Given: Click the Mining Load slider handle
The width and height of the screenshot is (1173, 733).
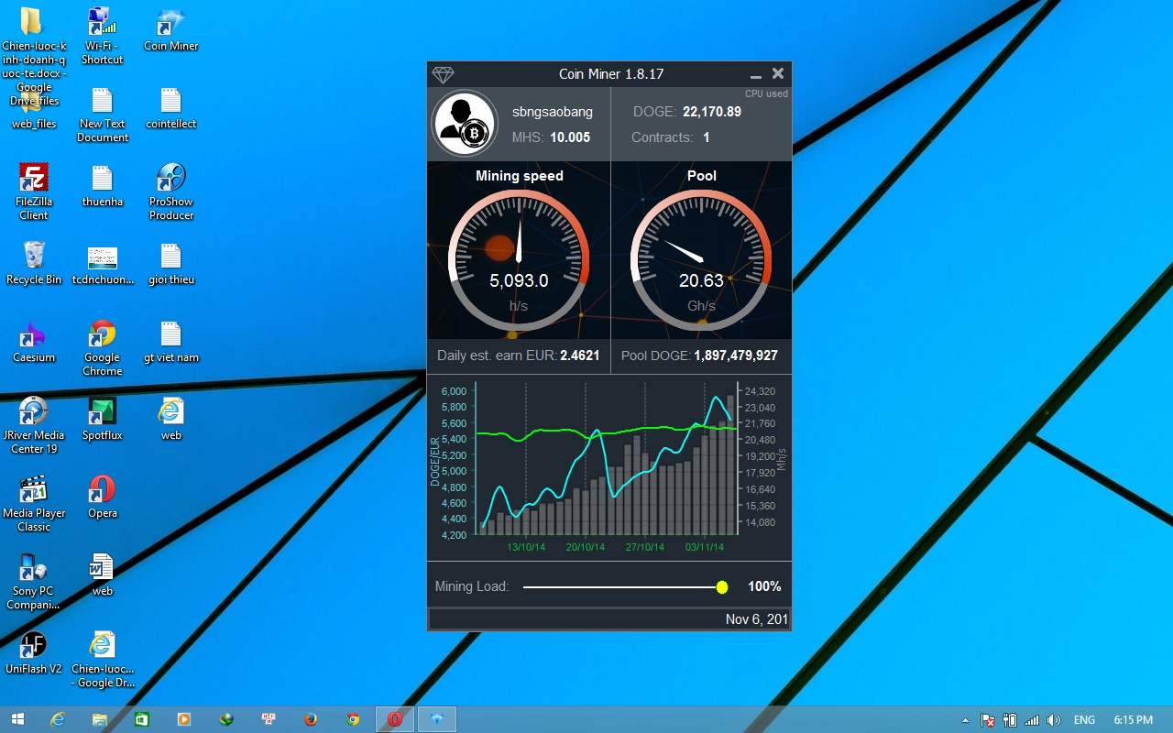Looking at the screenshot, I should coord(722,587).
